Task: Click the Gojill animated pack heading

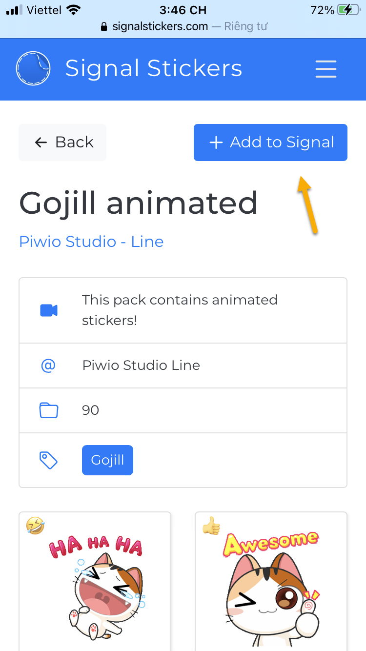Action: click(138, 203)
